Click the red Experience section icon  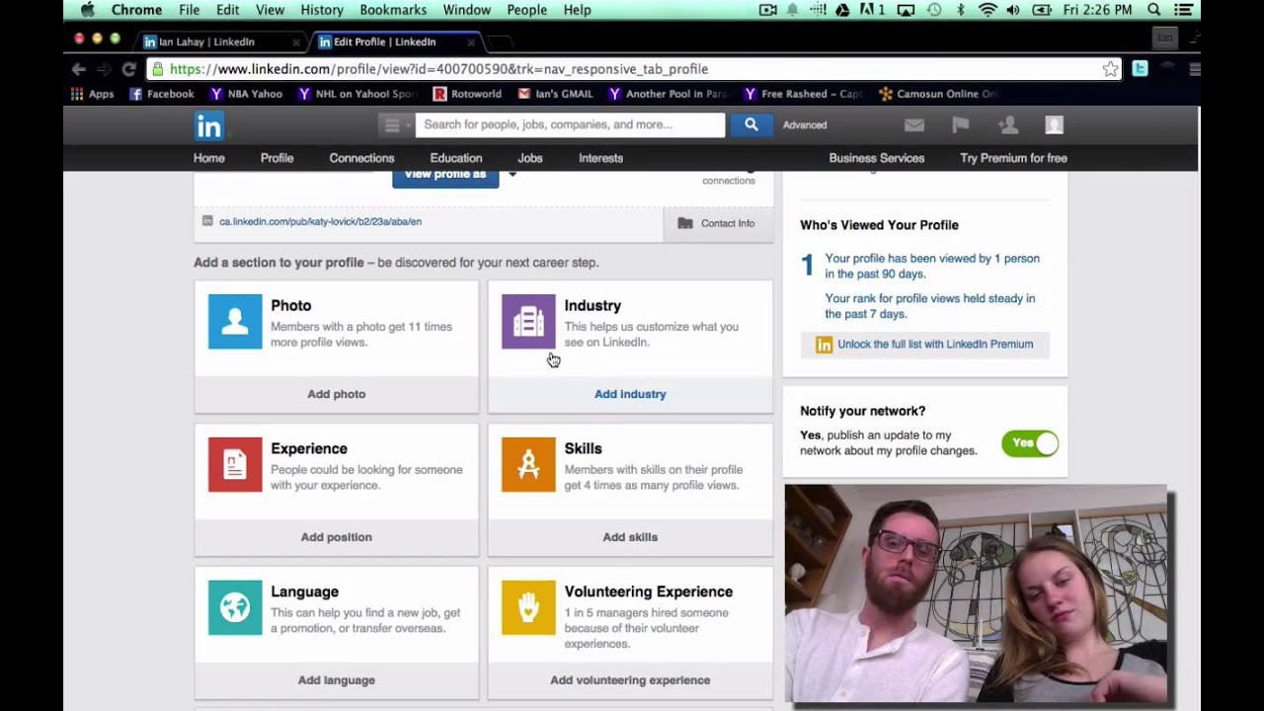click(x=235, y=464)
